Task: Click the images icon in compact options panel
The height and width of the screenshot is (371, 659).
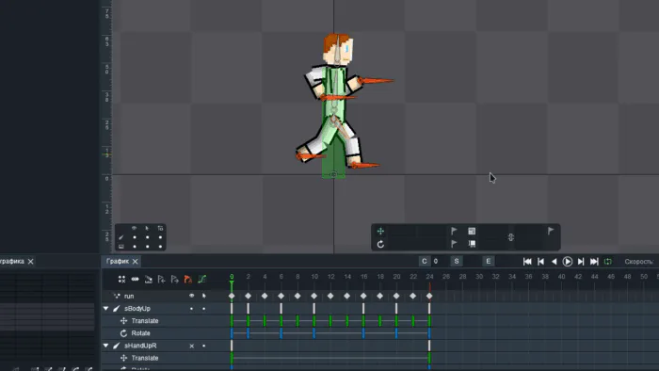Action: click(x=121, y=247)
